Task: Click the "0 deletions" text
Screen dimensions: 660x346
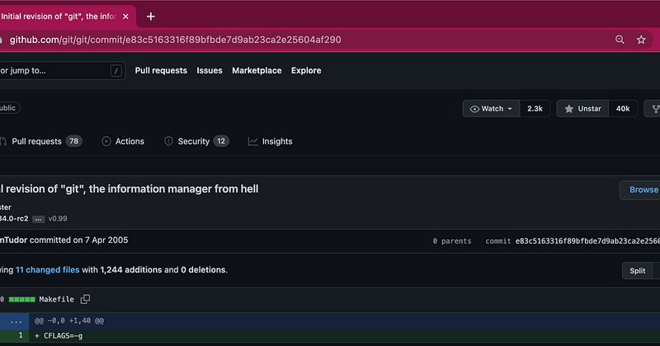Action: (203, 270)
